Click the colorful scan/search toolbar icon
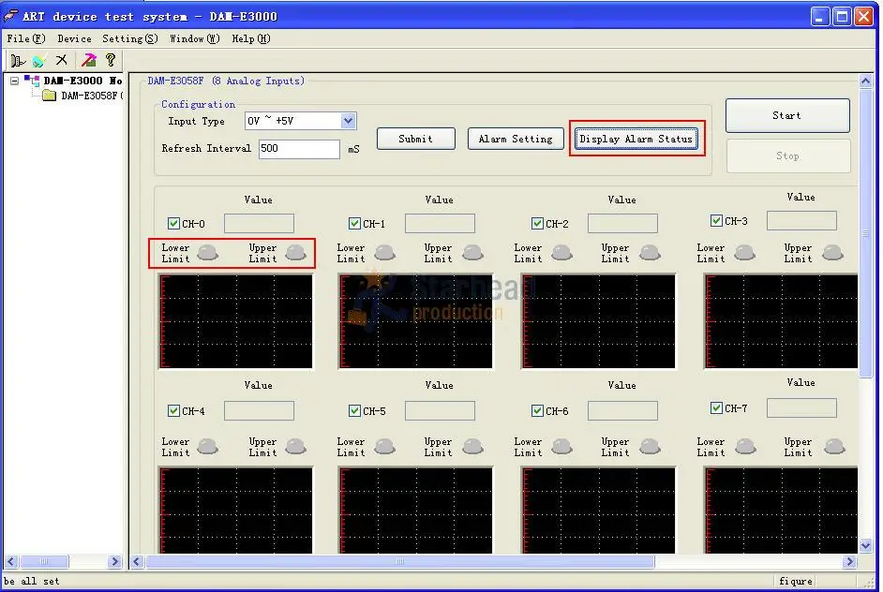Image resolution: width=883 pixels, height=592 pixels. (38, 60)
